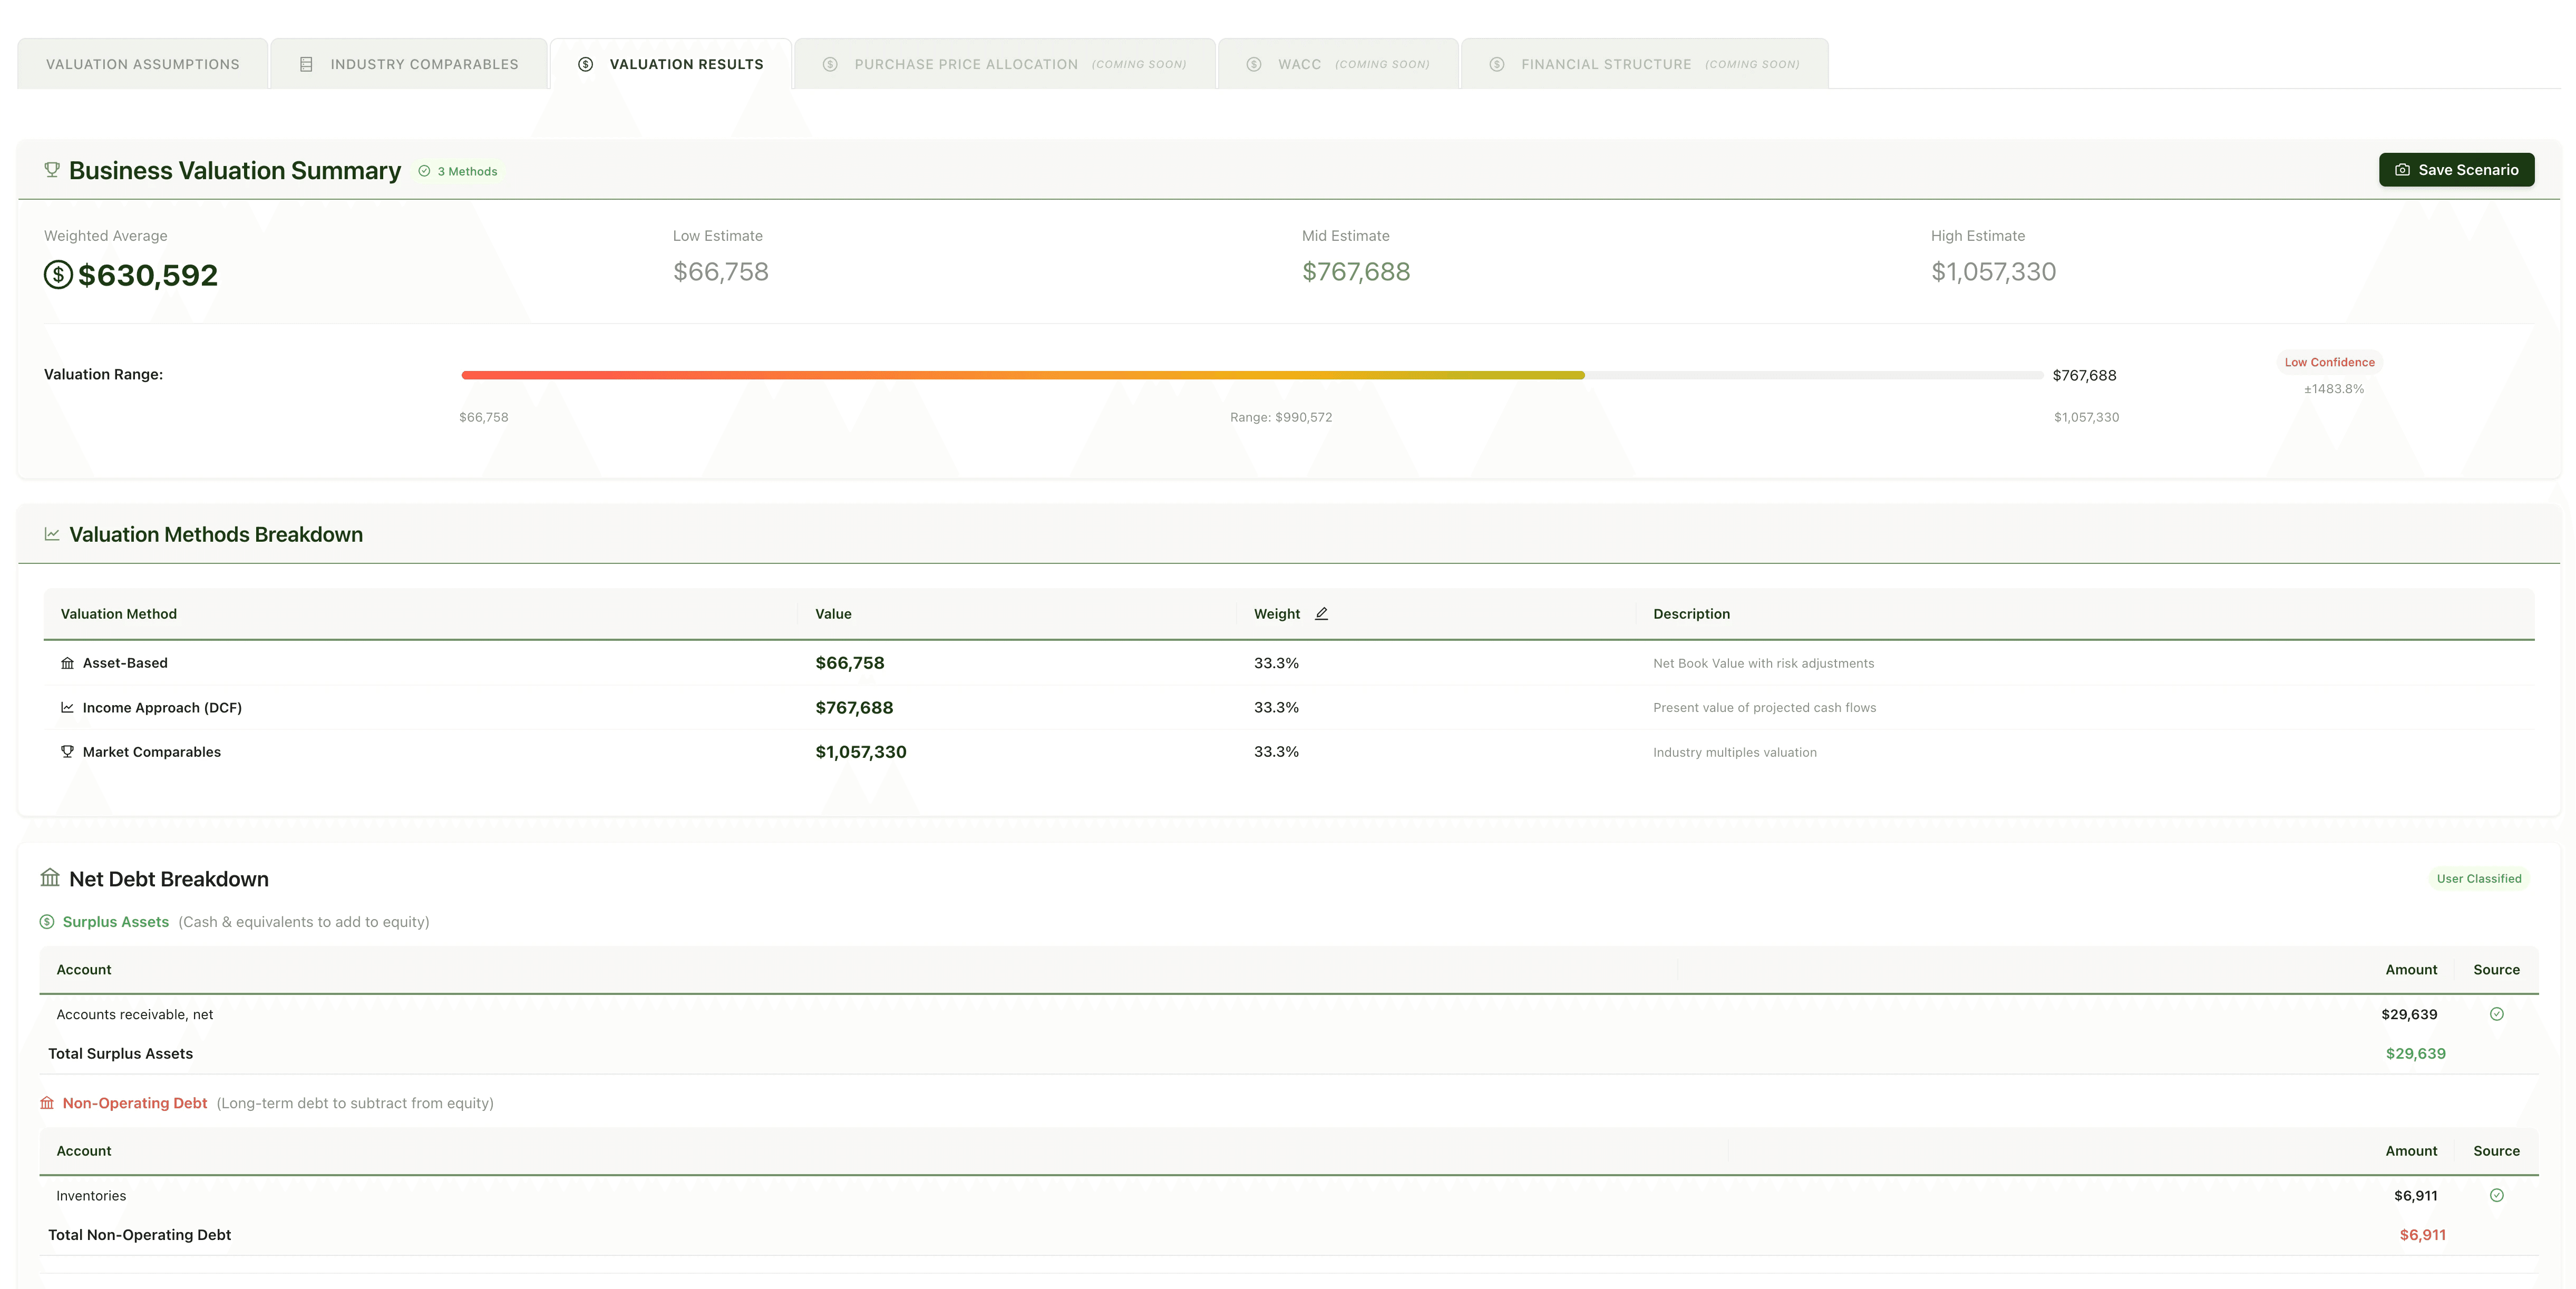Click the Surplus Assets dollar icon
The image size is (2576, 1289).
47,921
